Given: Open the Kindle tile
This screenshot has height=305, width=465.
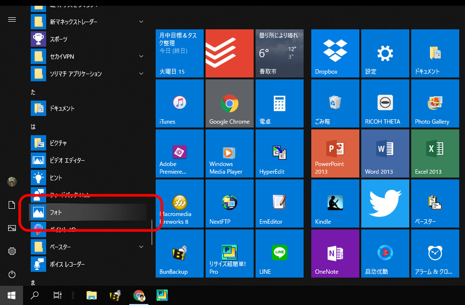Looking at the screenshot, I should click(x=335, y=203).
